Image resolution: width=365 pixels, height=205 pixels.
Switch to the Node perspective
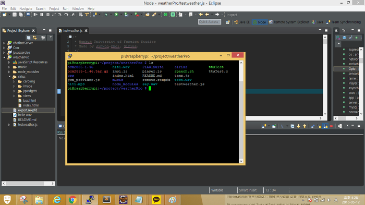(x=259, y=22)
